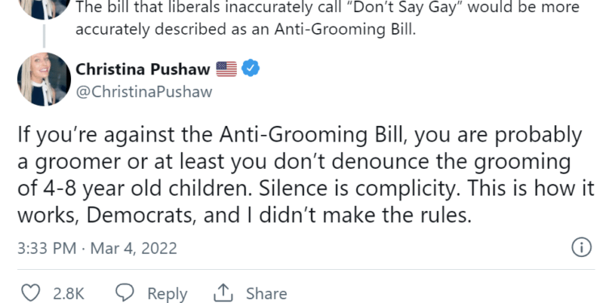Click the reply speech bubble icon

click(x=125, y=293)
